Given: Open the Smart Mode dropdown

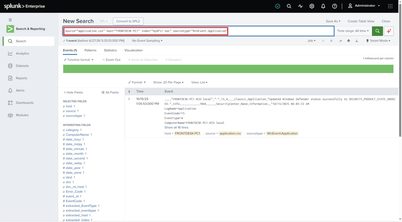Looking at the screenshot, I should [378, 41].
